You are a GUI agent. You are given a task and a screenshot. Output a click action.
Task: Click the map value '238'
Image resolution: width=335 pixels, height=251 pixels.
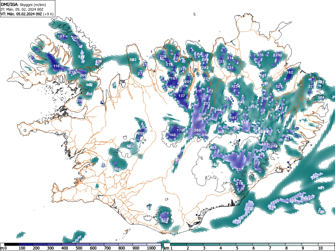(72, 72)
